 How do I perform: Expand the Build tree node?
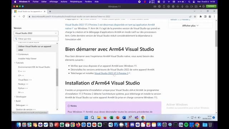[15, 101]
